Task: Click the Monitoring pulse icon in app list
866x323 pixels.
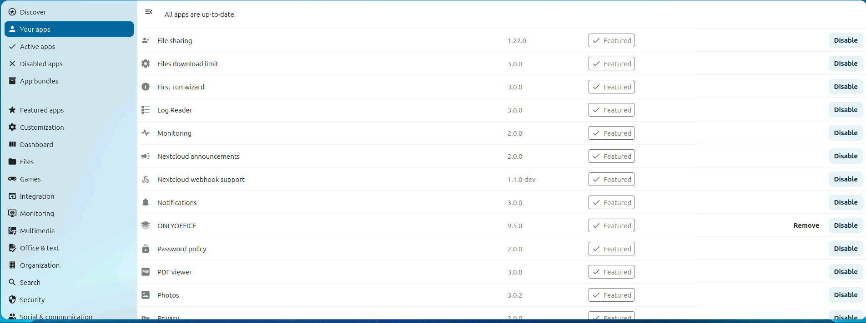Action: 146,133
